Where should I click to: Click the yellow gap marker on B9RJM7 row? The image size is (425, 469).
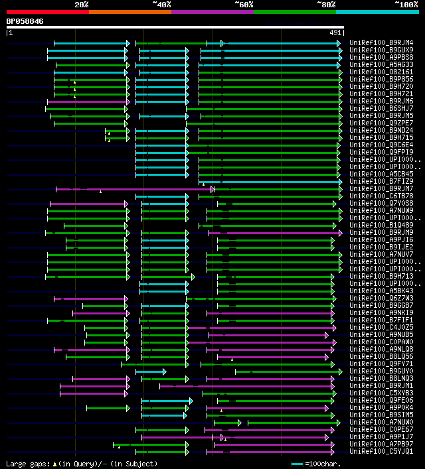[101, 192]
